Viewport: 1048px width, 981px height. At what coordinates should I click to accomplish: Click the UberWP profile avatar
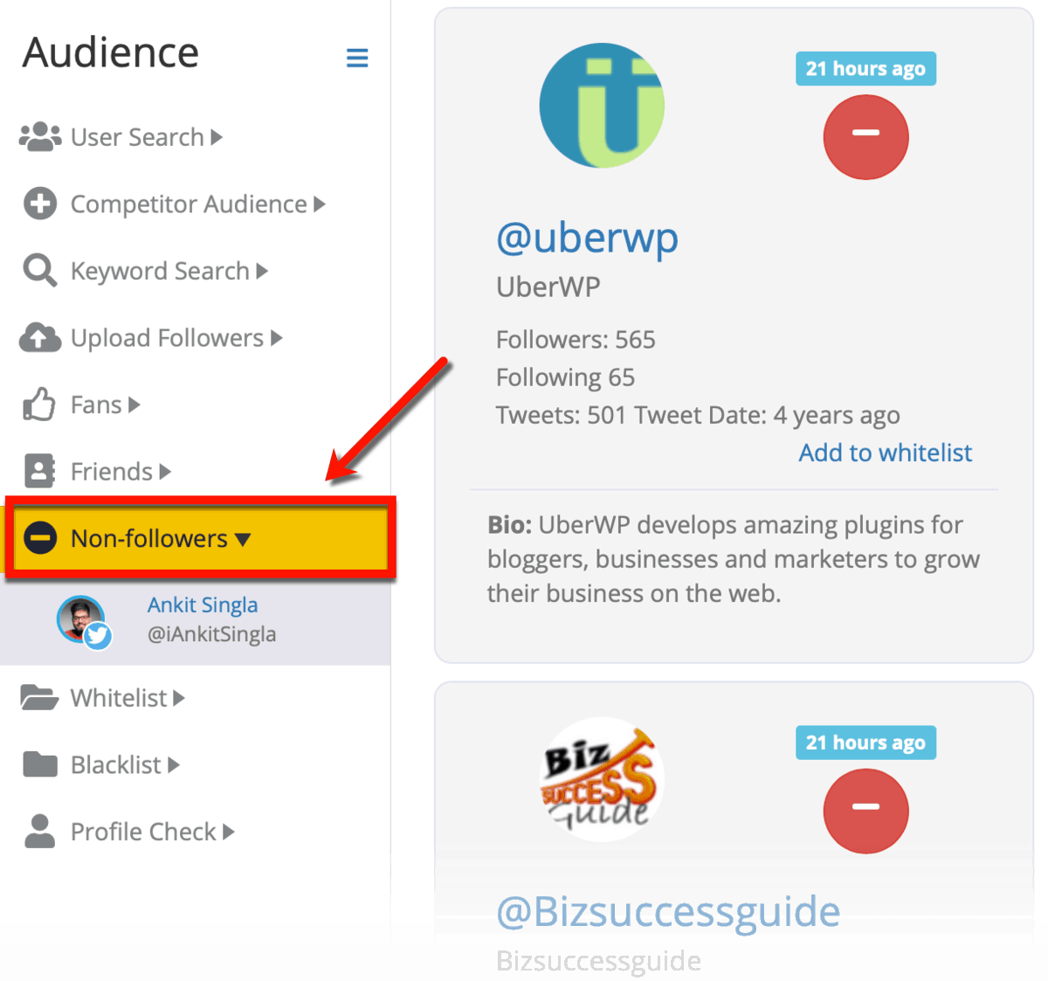(602, 106)
